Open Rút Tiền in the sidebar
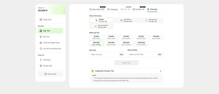219x94 pixels. click(x=50, y=37)
